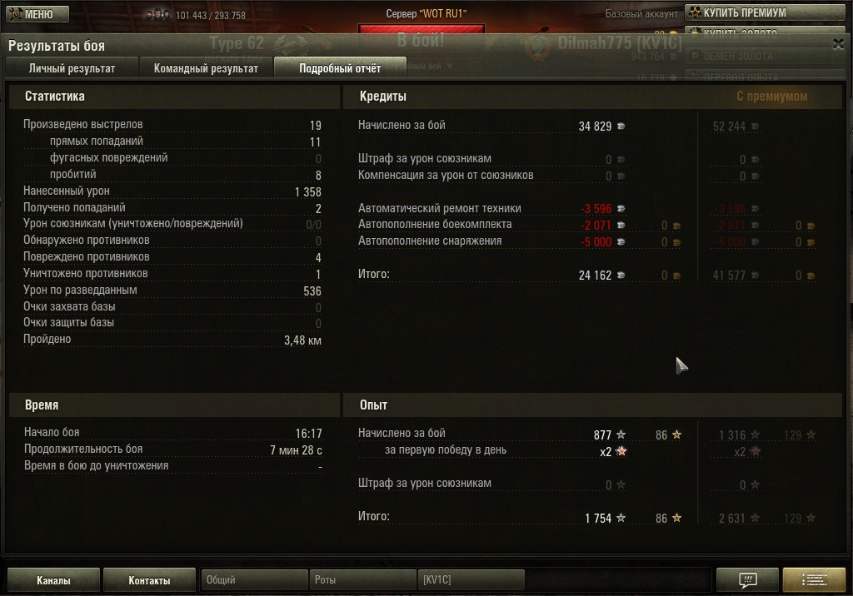Open the [KV1C] clan chat tab
The image size is (853, 596).
[x=471, y=579]
